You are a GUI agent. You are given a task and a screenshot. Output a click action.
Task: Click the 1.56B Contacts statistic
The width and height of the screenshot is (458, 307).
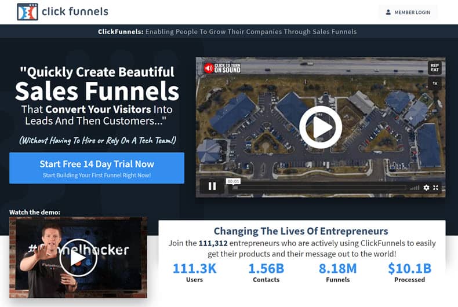[266, 273]
